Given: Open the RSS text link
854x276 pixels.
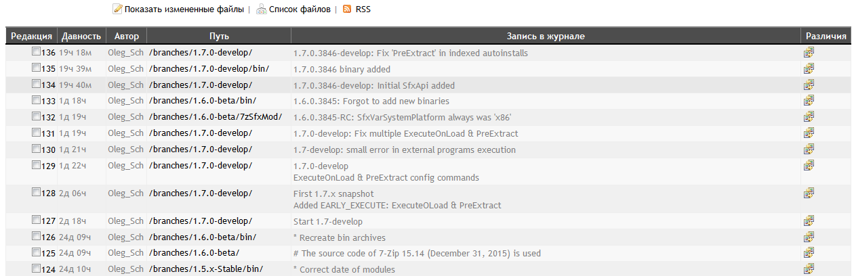Looking at the screenshot, I should [363, 9].
